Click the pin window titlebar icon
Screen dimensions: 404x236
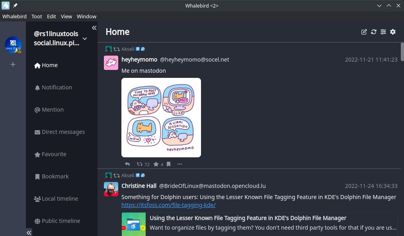(15, 6)
